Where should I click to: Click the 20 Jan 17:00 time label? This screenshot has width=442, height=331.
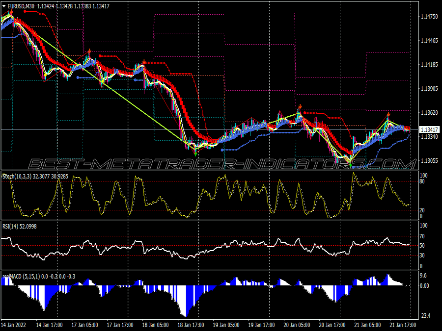coord(332,325)
